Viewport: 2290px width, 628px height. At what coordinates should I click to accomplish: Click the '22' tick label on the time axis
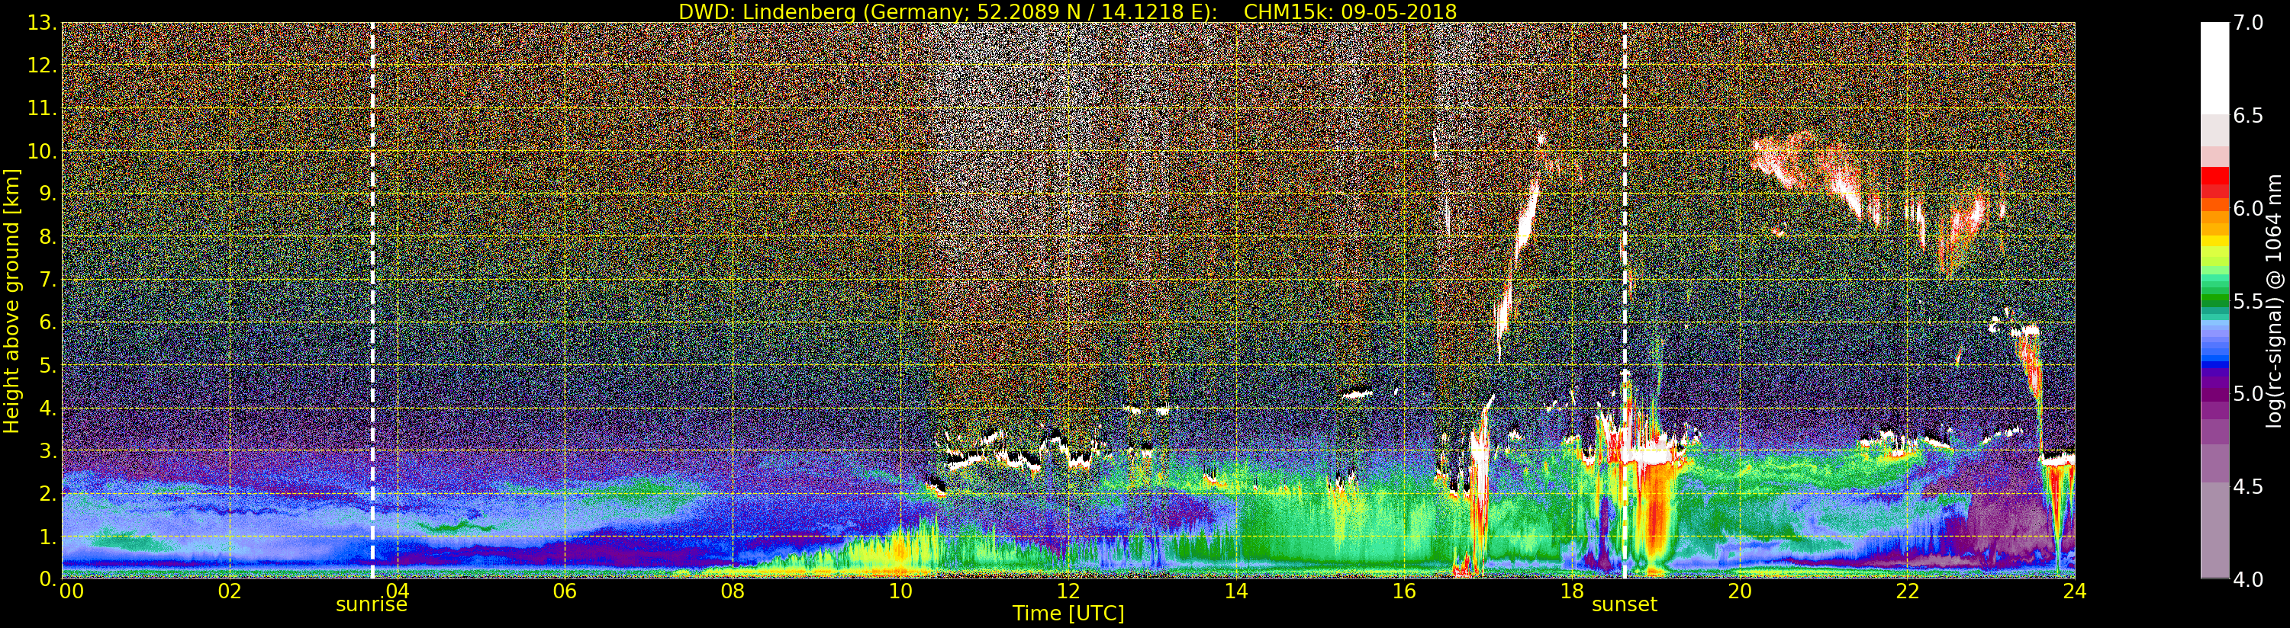[x=1907, y=591]
